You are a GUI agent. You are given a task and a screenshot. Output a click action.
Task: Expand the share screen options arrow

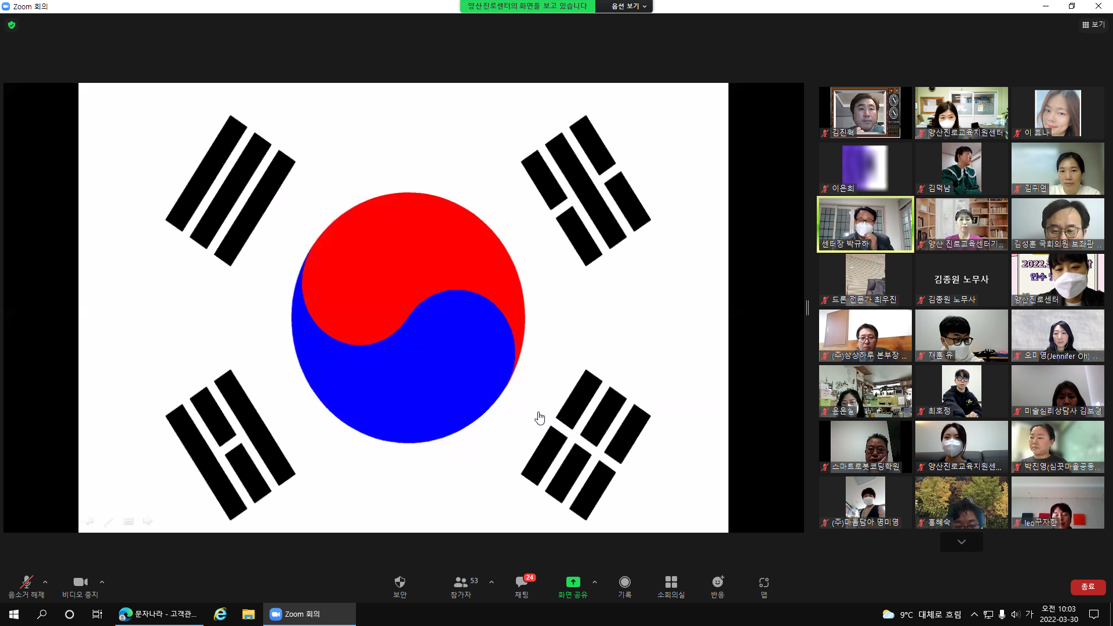pos(595,582)
